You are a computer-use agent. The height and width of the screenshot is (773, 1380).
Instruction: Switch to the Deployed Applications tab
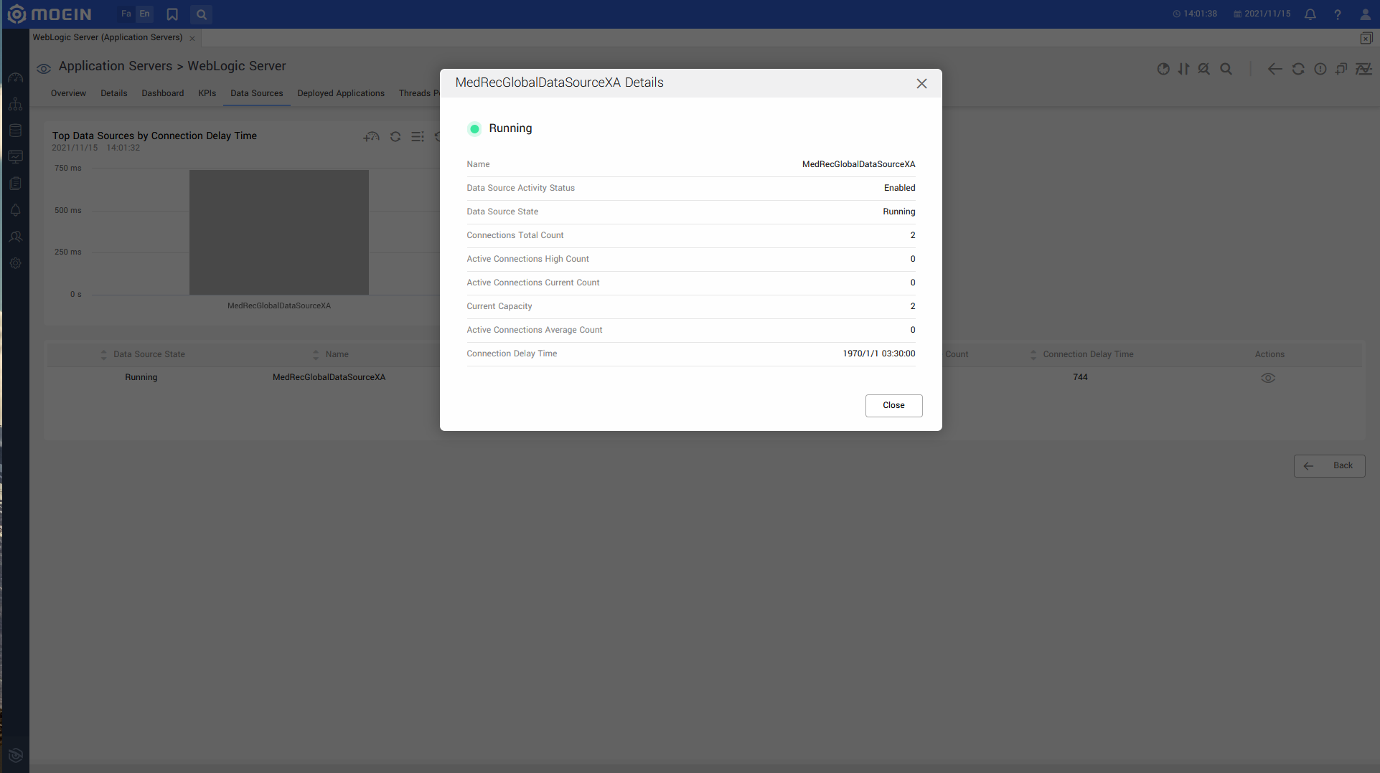(341, 93)
